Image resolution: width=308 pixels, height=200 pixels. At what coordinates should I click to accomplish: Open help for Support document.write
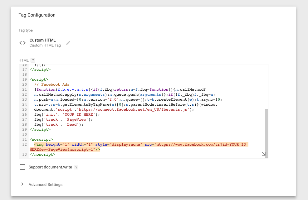[76, 167]
